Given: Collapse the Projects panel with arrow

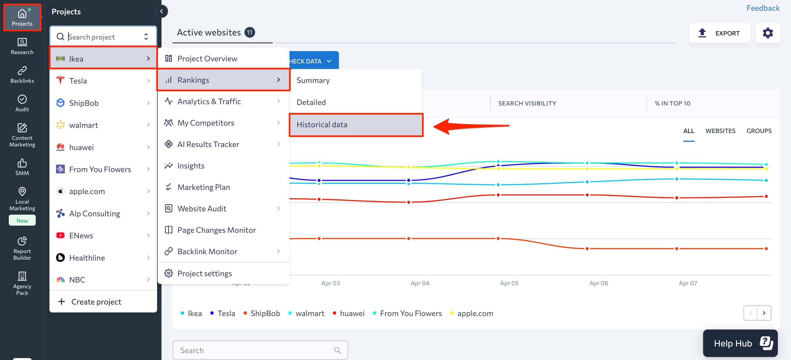Looking at the screenshot, I should pos(161,11).
